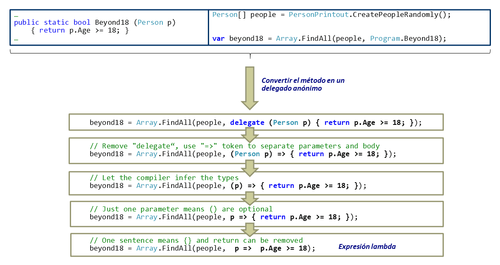Click the 'One sentence means {} and return' comment

pyautogui.click(x=196, y=240)
